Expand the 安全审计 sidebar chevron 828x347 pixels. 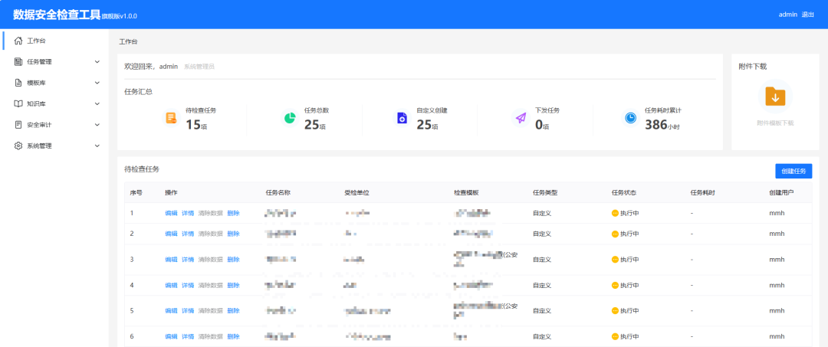tap(97, 124)
